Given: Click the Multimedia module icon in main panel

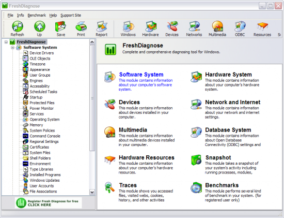Looking at the screenshot, I should coord(110,132).
